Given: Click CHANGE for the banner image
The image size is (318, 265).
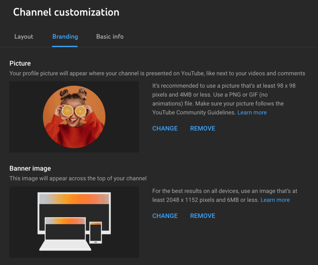Looking at the screenshot, I should click(x=165, y=216).
